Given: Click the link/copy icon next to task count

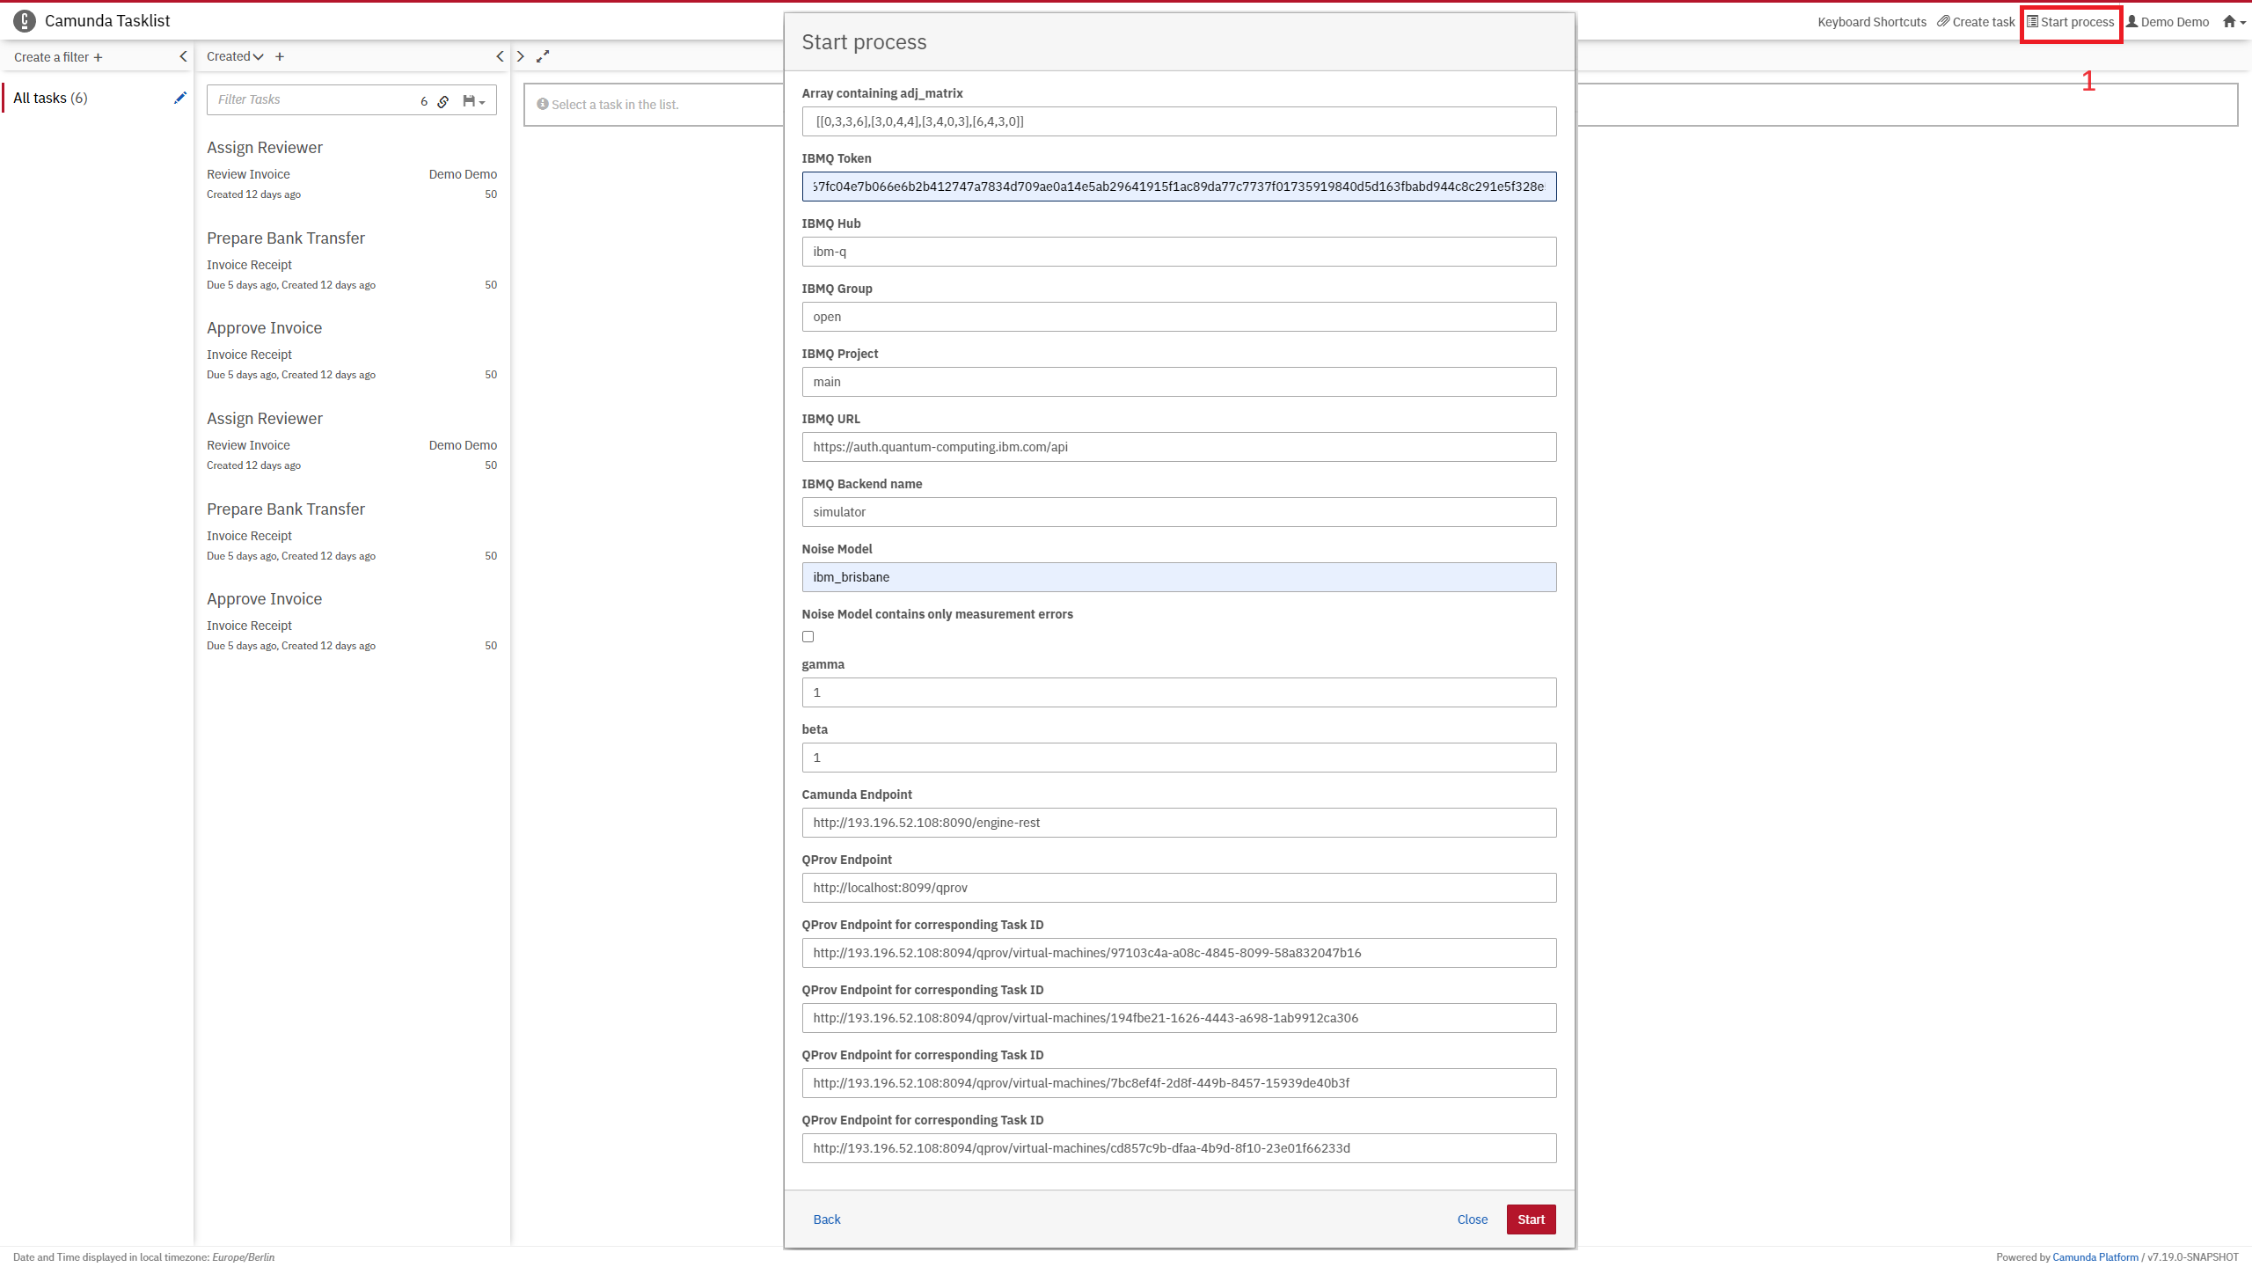Looking at the screenshot, I should pyautogui.click(x=445, y=99).
